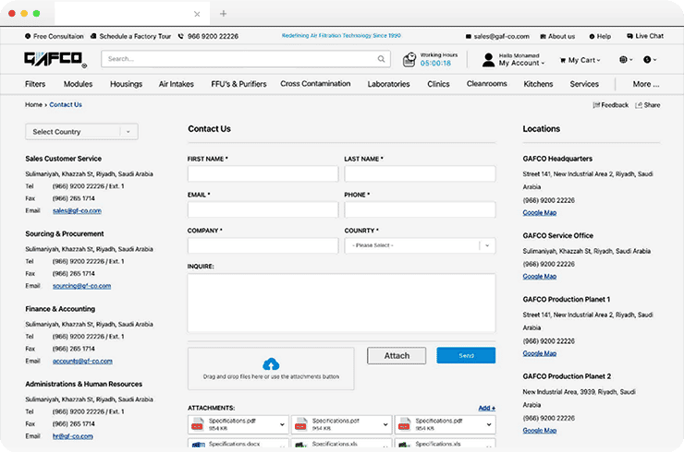The image size is (684, 452).
Task: Open the Country Please Select dropdown
Action: click(420, 245)
